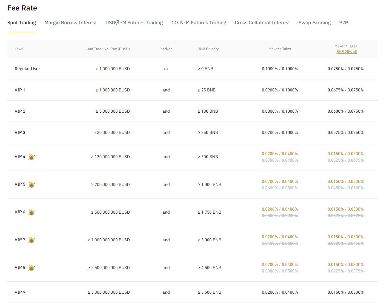The height and width of the screenshot is (306, 384).
Task: Click the ≥ 1,750 BNB balance cell
Action: click(209, 212)
